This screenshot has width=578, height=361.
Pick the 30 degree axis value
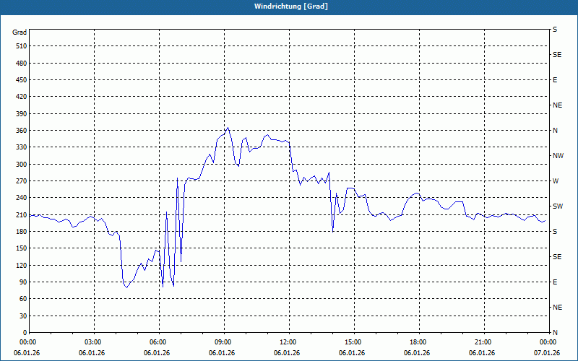tap(23, 316)
